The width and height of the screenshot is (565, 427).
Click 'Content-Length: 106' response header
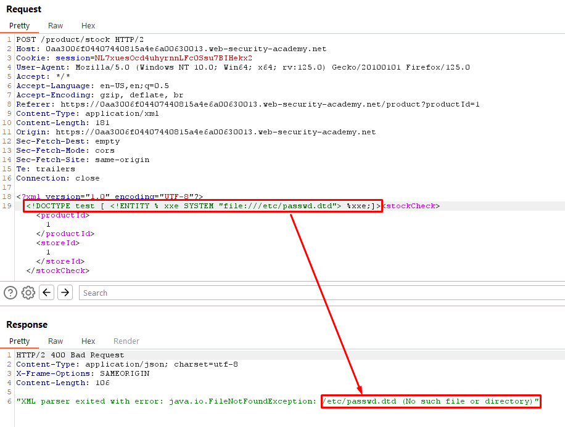tap(63, 383)
